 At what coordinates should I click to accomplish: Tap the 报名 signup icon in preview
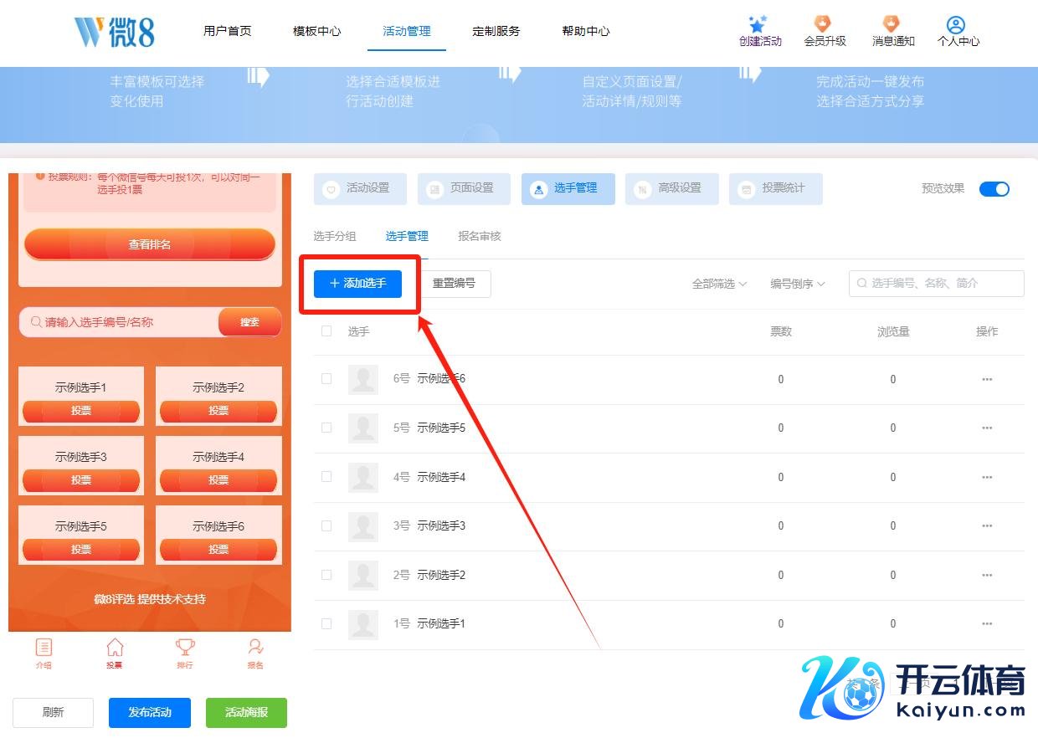(x=255, y=648)
